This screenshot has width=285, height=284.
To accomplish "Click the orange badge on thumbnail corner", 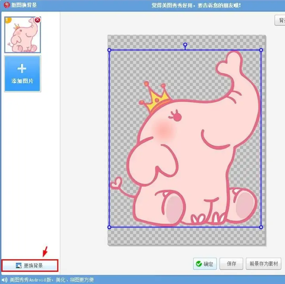I will pyautogui.click(x=7, y=20).
